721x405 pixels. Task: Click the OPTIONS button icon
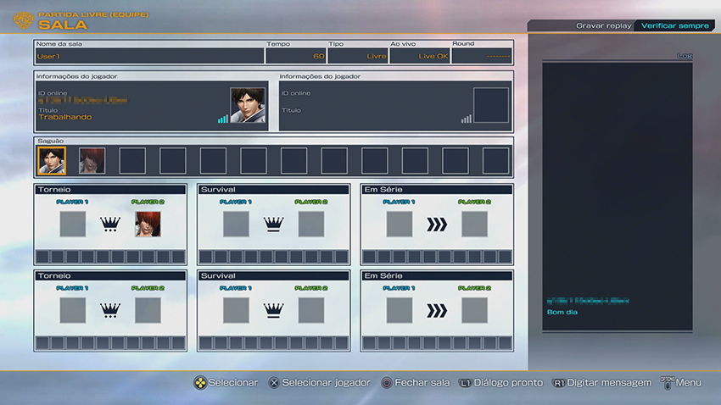click(x=668, y=383)
